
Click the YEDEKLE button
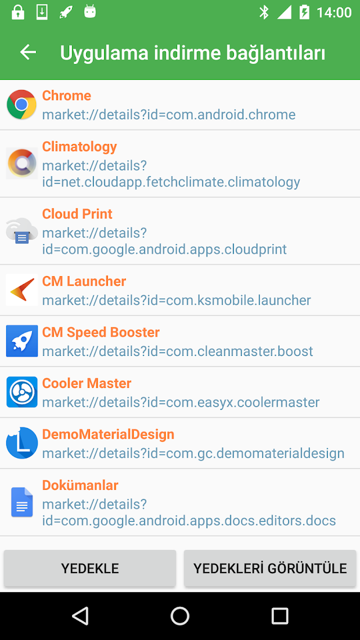coord(90,568)
